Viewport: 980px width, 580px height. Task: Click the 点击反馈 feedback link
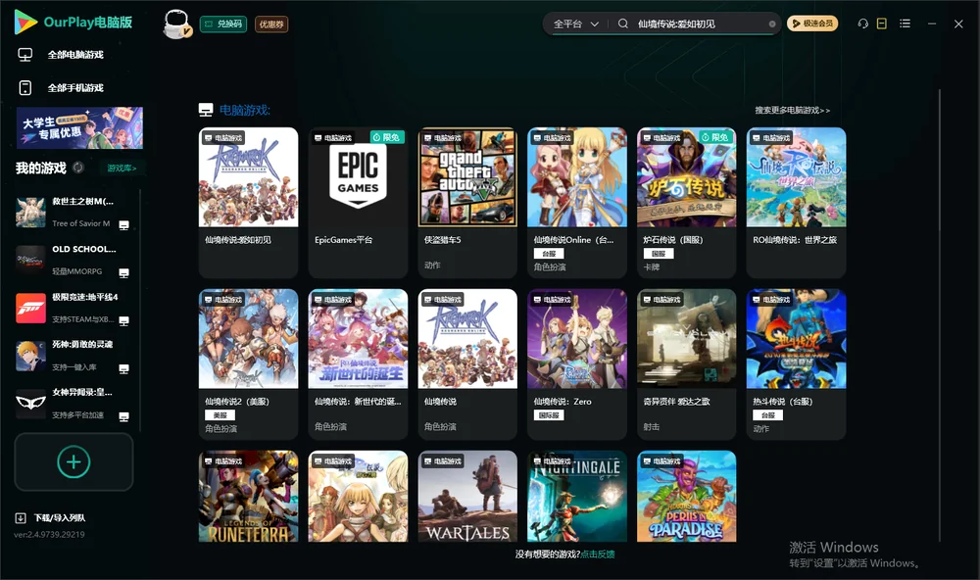pyautogui.click(x=598, y=555)
